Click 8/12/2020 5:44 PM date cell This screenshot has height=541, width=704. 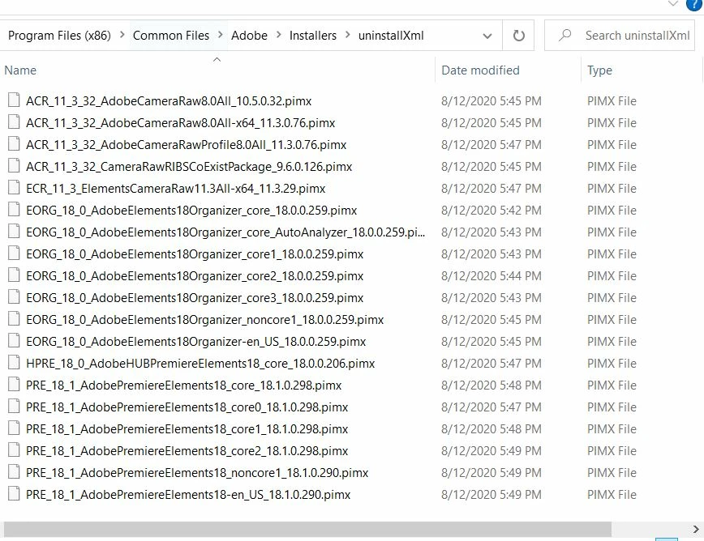point(492,276)
